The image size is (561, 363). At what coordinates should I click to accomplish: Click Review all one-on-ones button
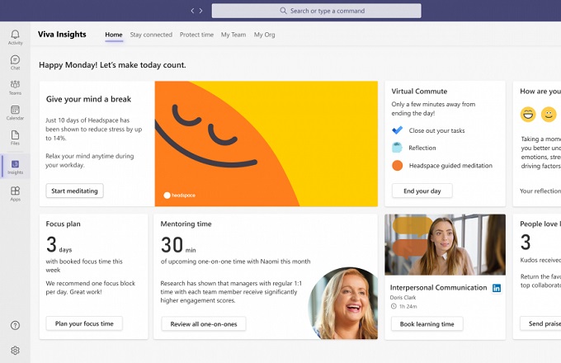pyautogui.click(x=204, y=324)
